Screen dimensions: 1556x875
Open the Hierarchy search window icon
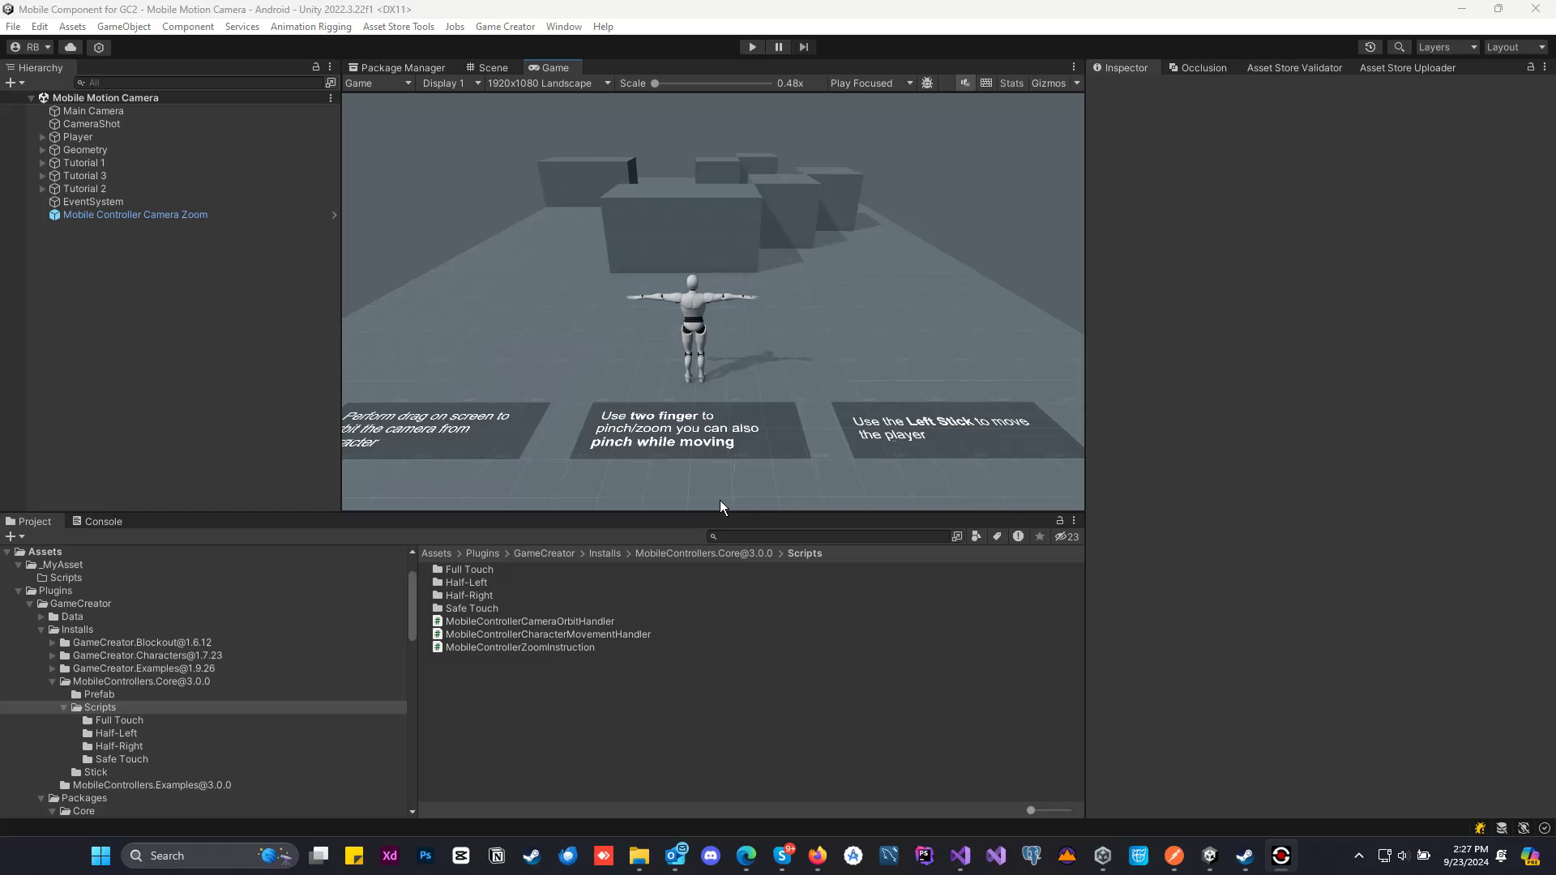click(331, 83)
